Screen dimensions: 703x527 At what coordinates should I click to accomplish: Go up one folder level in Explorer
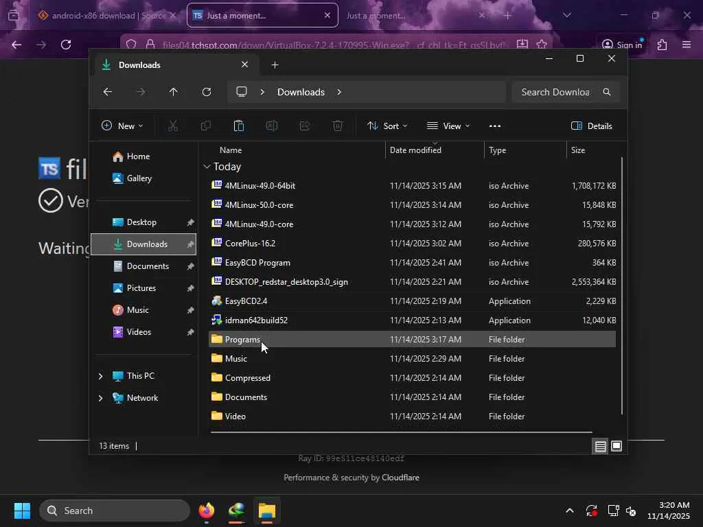[x=174, y=92]
